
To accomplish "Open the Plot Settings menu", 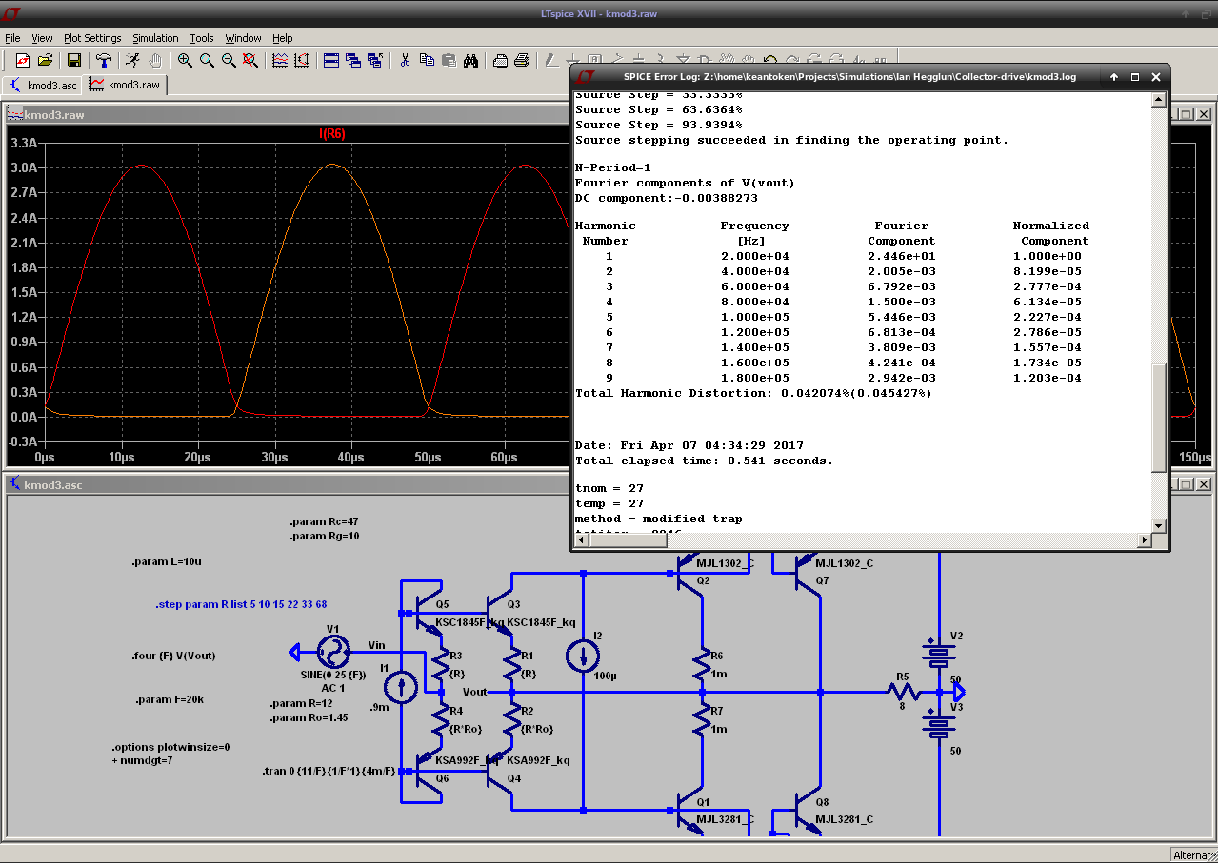I will coord(92,38).
